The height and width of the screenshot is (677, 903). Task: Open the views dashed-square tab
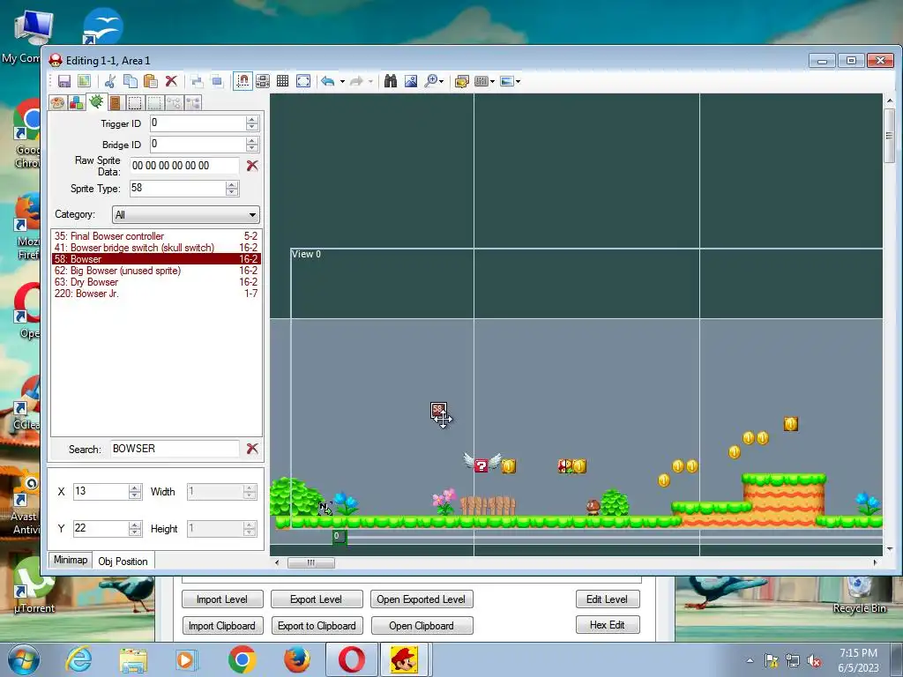[x=135, y=103]
